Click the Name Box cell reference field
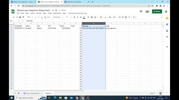This screenshot has width=179, height=100. coord(15,21)
